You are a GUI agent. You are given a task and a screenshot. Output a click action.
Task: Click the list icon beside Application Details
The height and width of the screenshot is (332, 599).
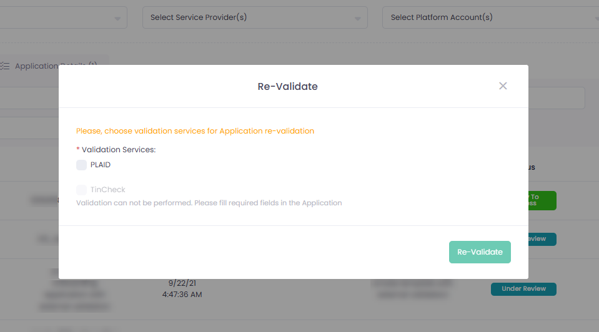[5, 66]
